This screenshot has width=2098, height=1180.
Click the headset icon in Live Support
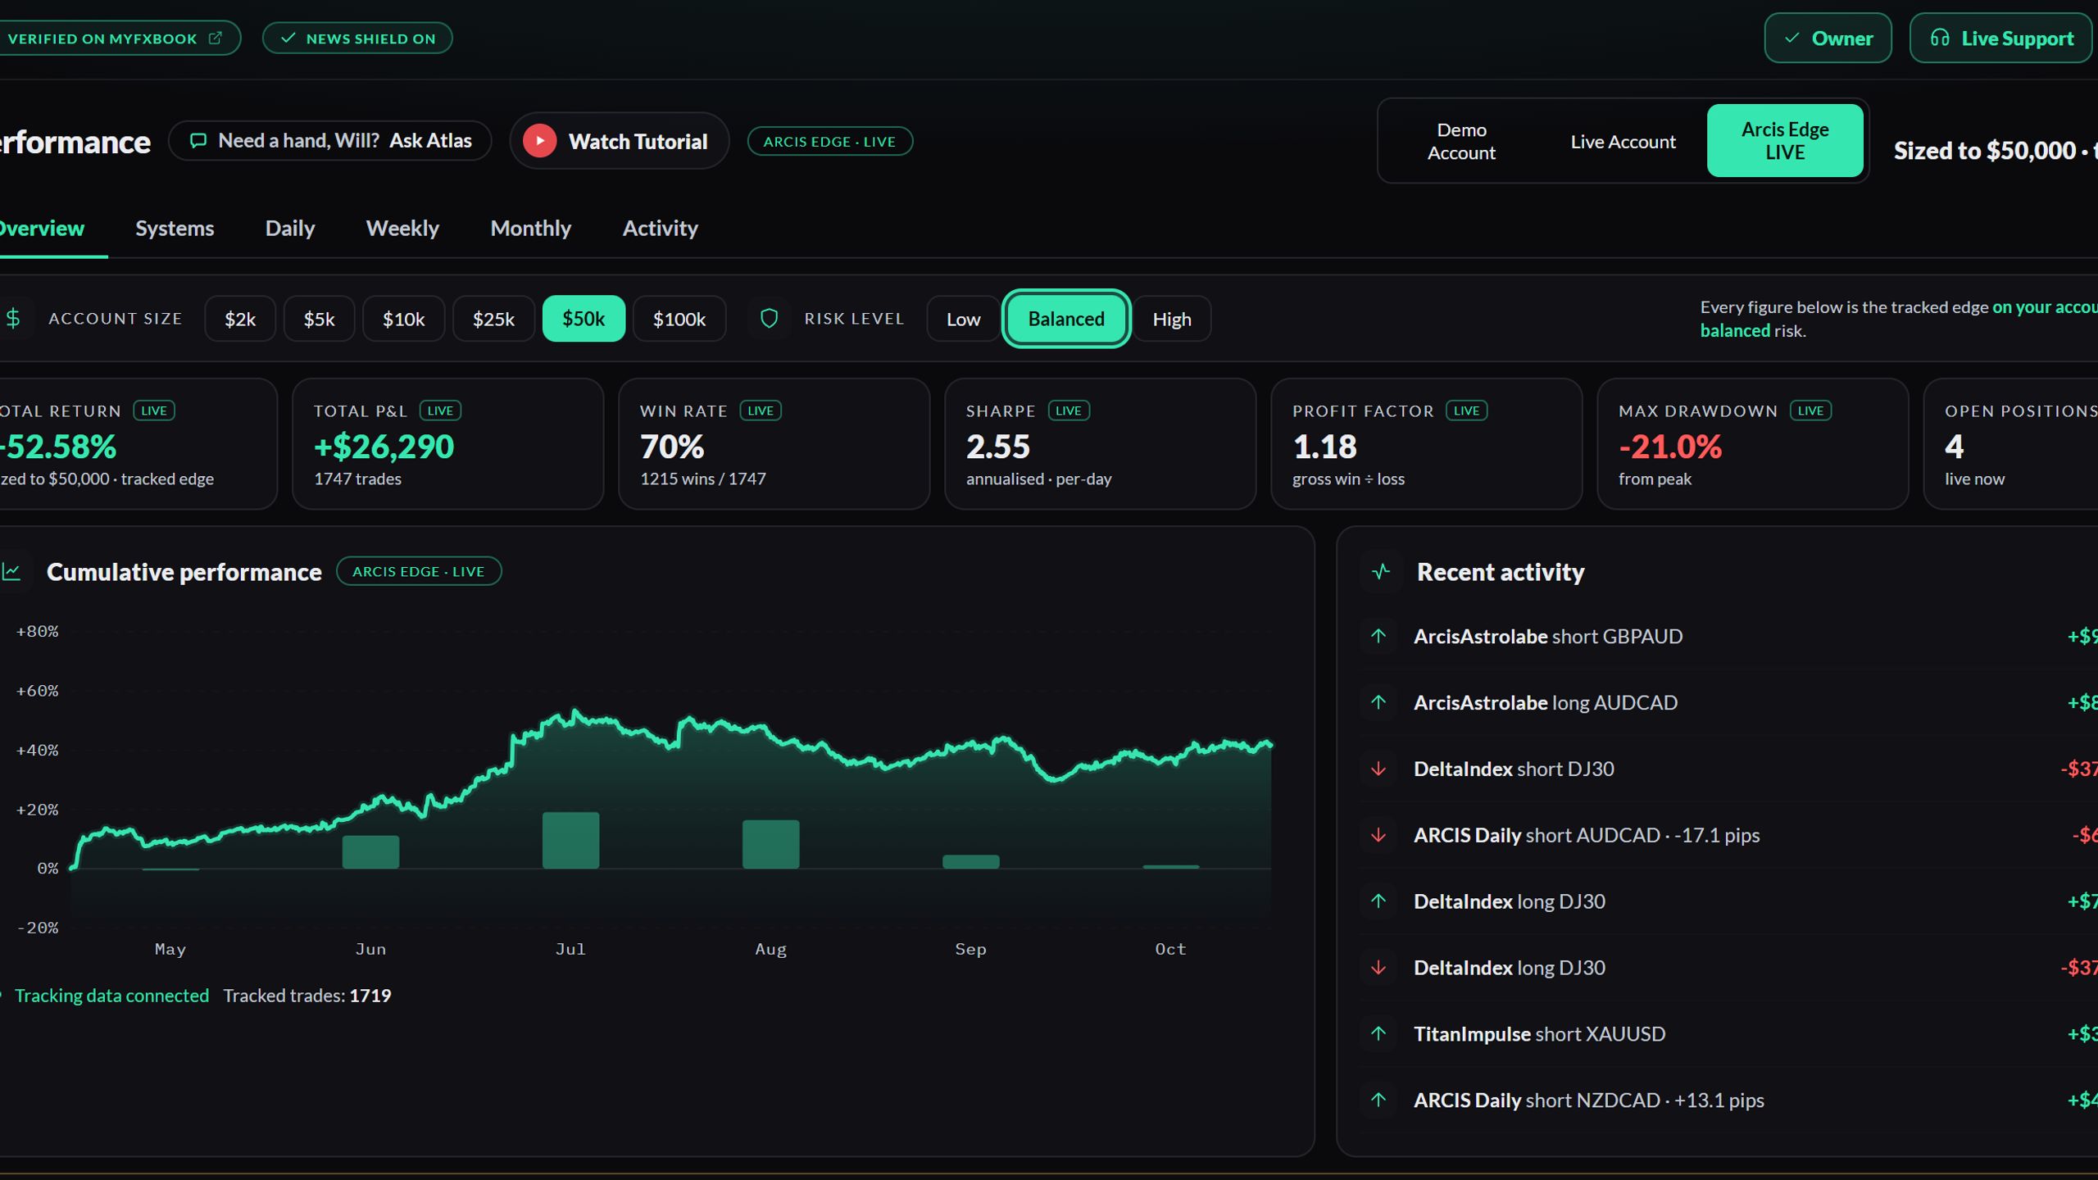(1940, 38)
